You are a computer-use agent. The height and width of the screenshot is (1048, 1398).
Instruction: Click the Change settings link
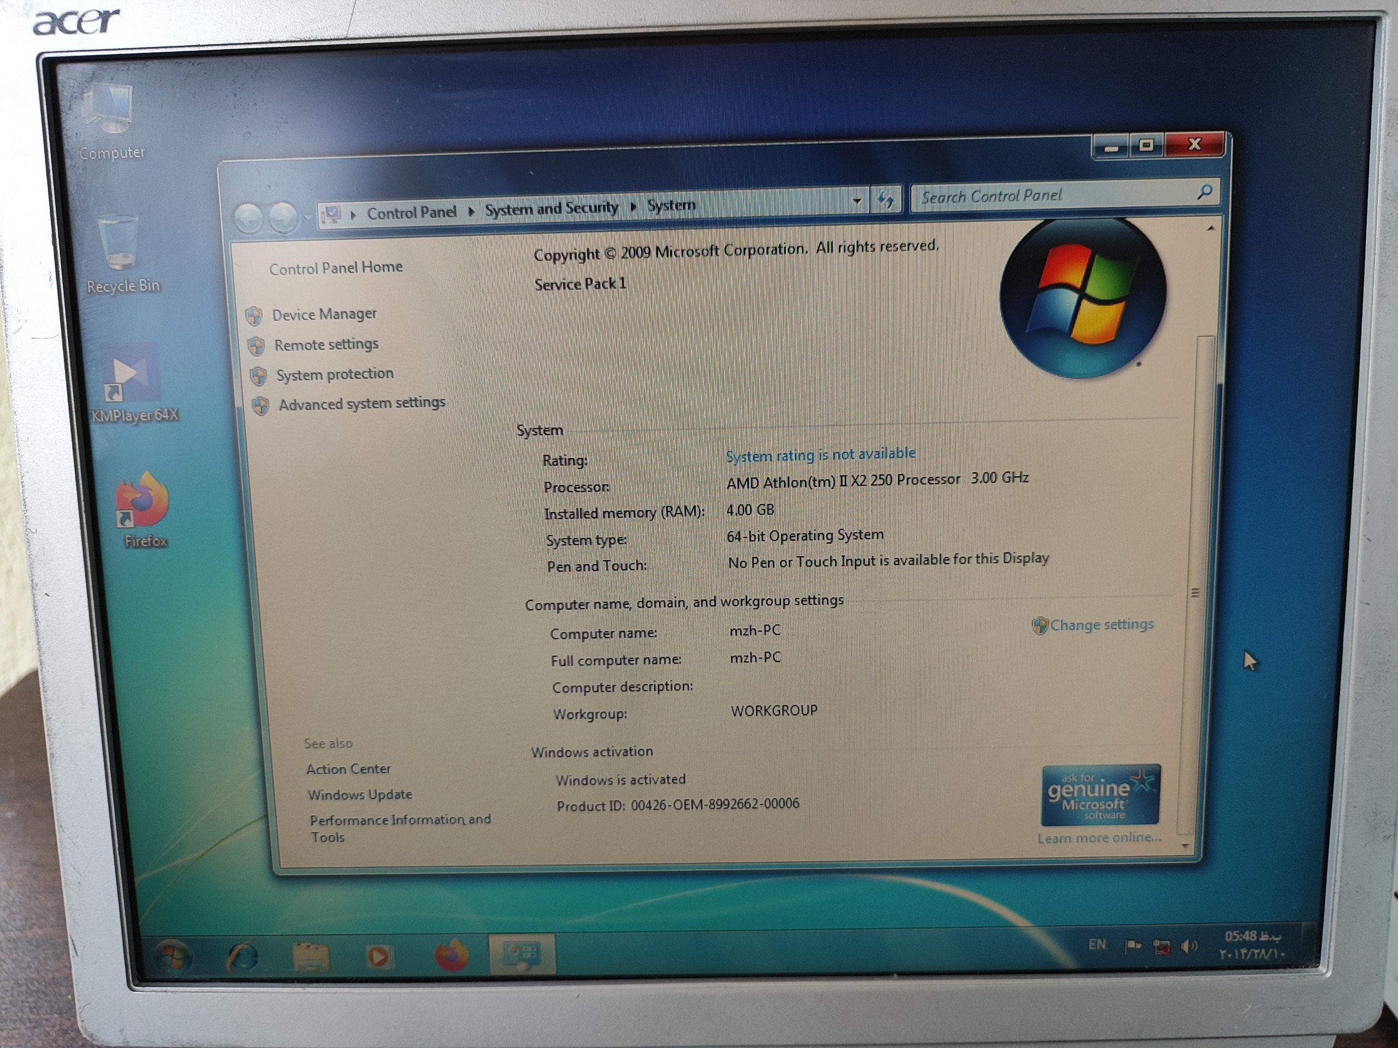coord(1101,625)
